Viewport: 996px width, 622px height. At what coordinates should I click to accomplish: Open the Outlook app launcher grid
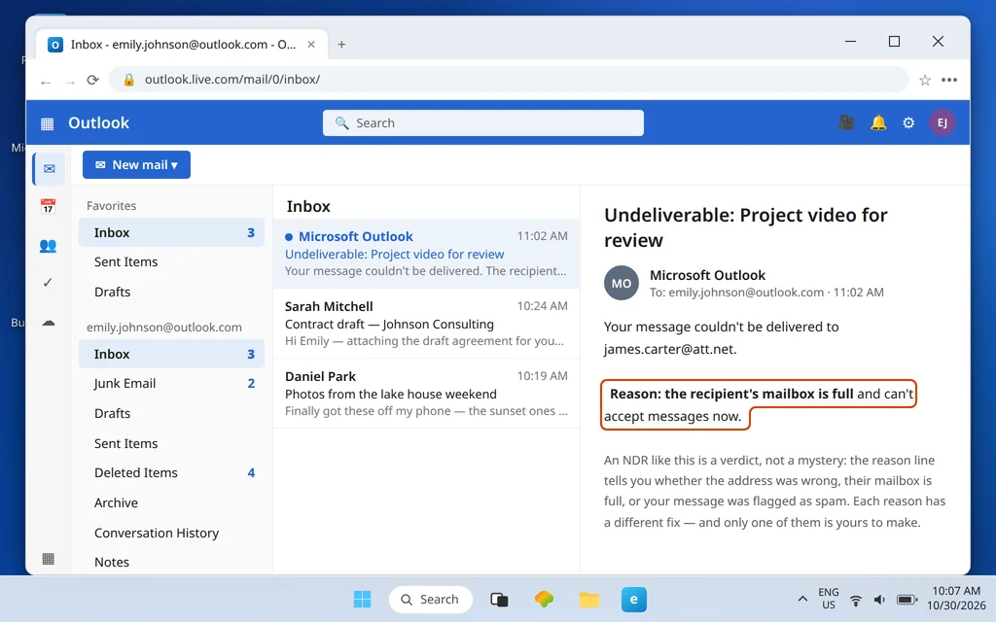click(x=47, y=123)
